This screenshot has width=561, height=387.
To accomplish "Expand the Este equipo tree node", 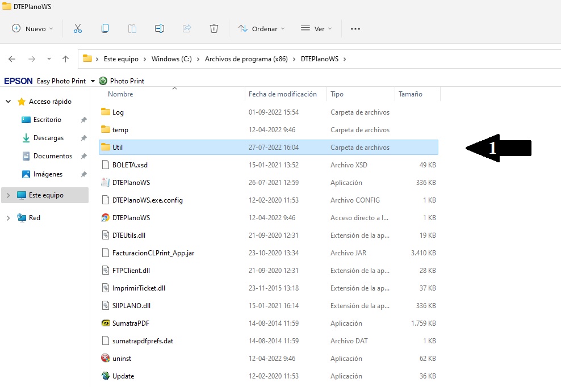I will click(8, 195).
